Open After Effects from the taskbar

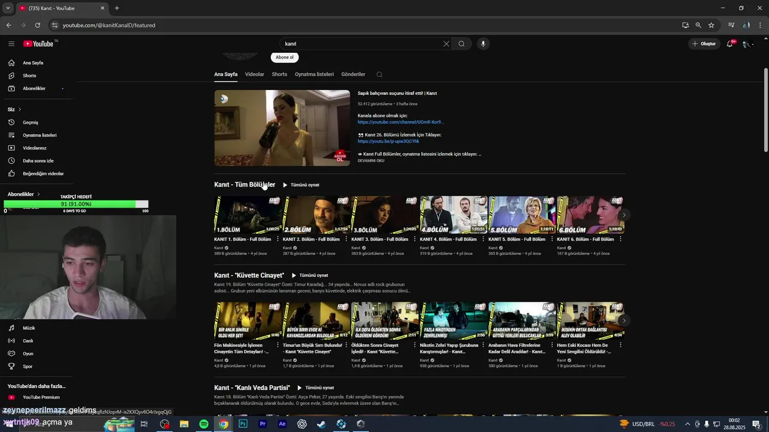click(282, 424)
